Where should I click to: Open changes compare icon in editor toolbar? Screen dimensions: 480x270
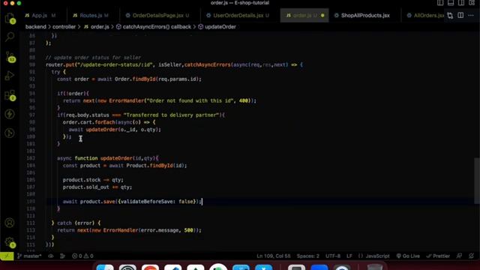[450, 16]
